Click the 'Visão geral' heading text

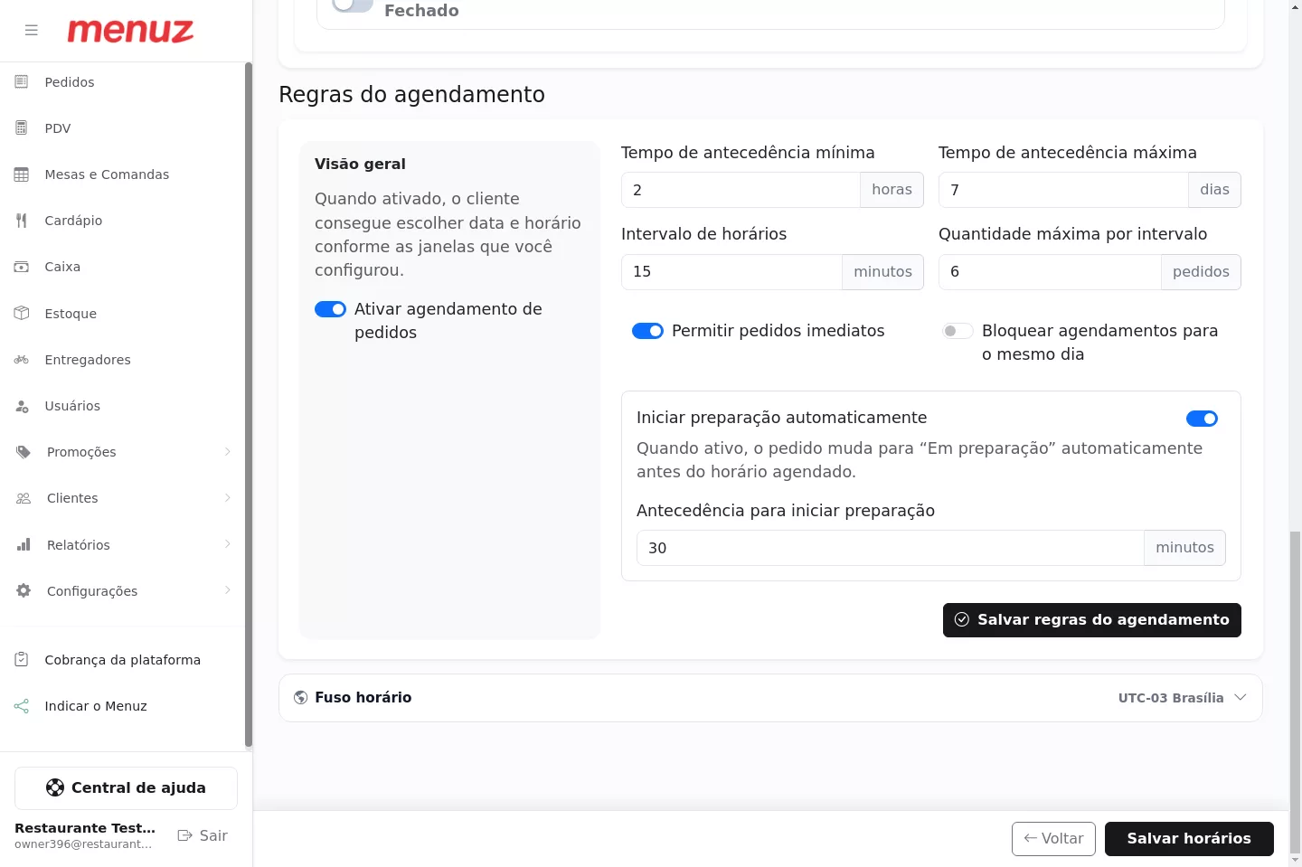360,165
